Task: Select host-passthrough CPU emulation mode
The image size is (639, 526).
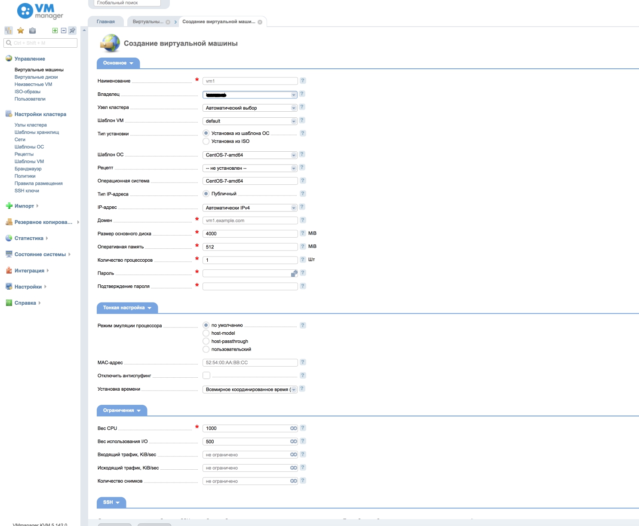Action: point(206,341)
